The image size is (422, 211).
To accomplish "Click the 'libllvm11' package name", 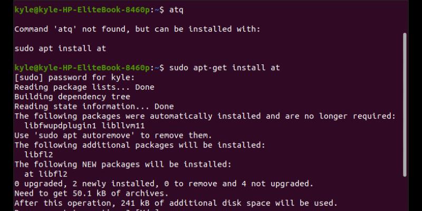I will [x=123, y=126].
